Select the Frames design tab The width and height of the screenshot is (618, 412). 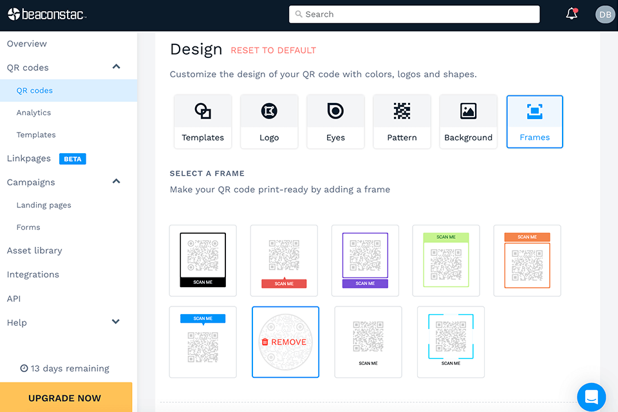(535, 122)
